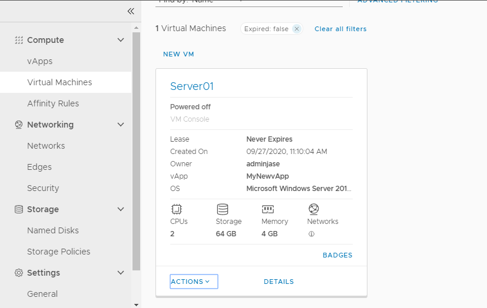The width and height of the screenshot is (487, 308).
Task: Click the '4 GB' memory value
Action: (270, 233)
